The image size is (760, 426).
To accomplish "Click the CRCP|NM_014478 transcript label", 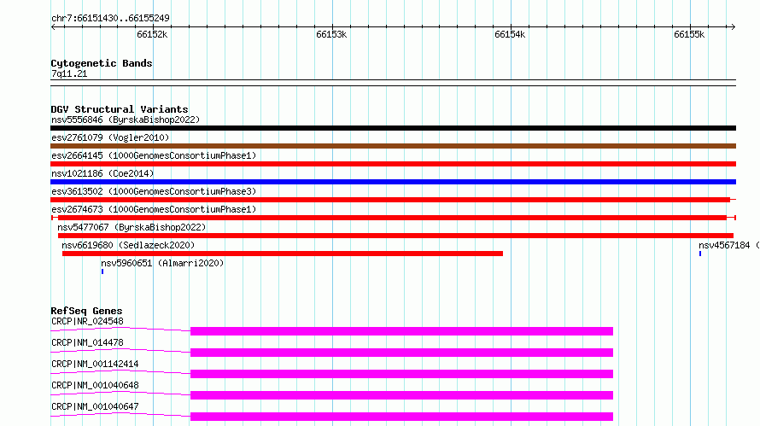I will tap(87, 342).
